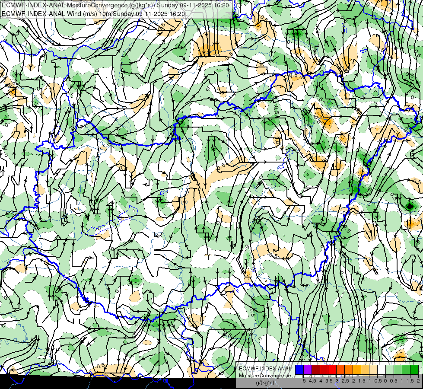
Task: Click the amber swatch between -2 and -1.5
Action: point(357,370)
